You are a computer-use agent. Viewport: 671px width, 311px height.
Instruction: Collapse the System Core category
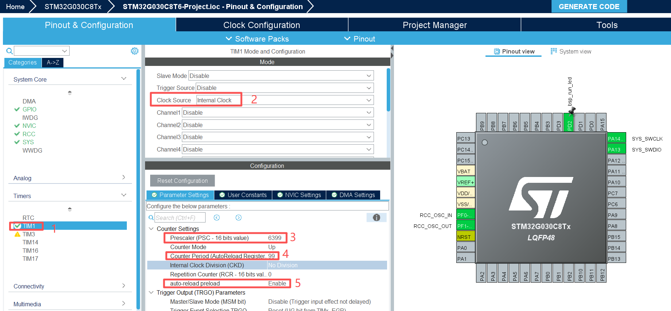pyautogui.click(x=124, y=79)
